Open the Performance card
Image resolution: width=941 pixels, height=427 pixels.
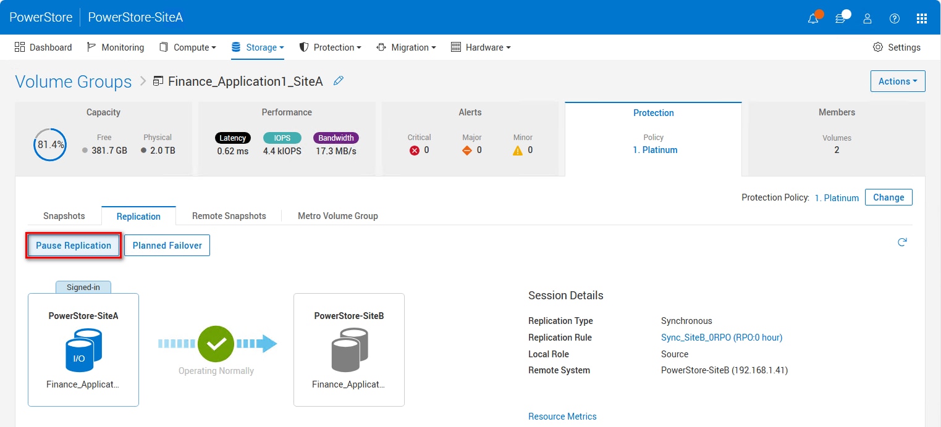[287, 139]
